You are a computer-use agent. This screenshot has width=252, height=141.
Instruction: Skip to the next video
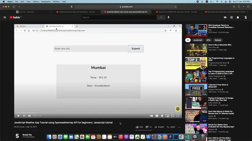pyautogui.click(x=24, y=116)
